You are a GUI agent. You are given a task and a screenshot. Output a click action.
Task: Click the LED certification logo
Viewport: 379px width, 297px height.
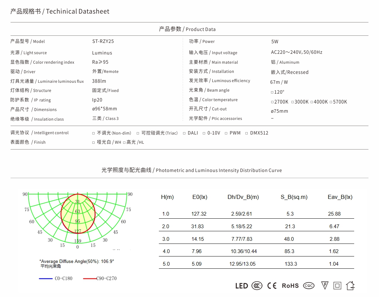242,286
